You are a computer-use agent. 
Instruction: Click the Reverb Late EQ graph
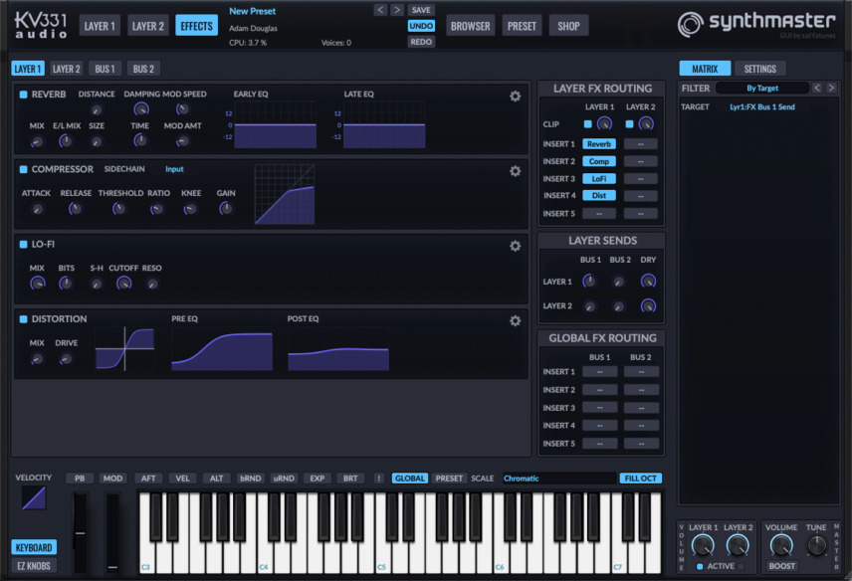tap(384, 124)
